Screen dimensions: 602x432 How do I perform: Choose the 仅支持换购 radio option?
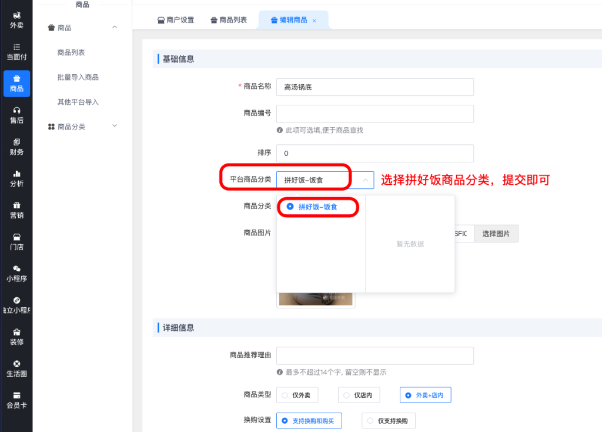click(388, 420)
